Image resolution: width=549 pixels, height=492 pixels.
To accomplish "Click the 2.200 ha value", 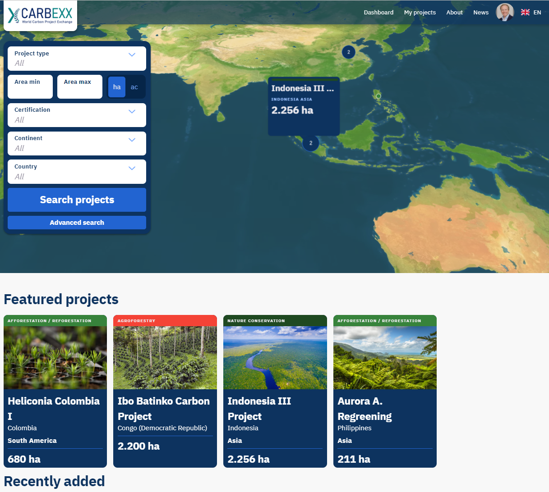I will click(138, 446).
